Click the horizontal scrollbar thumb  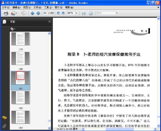[x=119, y=129]
